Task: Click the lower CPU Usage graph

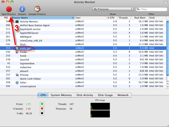Action: tap(100, 114)
